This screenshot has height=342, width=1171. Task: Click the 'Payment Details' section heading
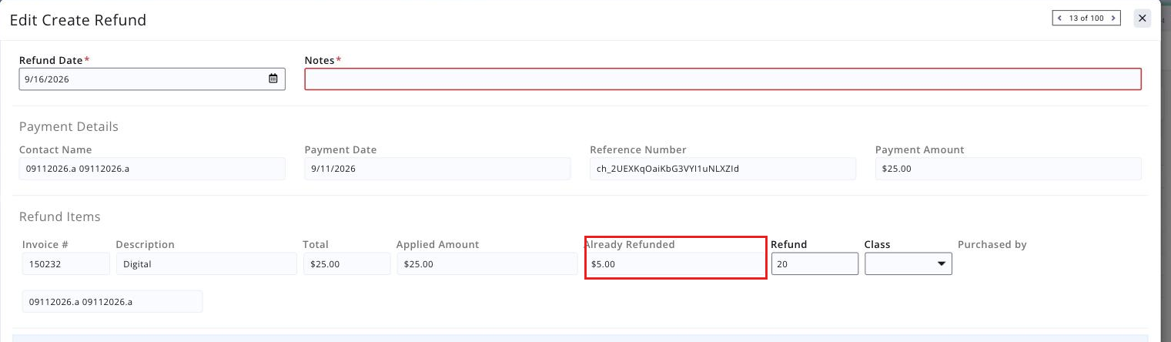tap(69, 126)
